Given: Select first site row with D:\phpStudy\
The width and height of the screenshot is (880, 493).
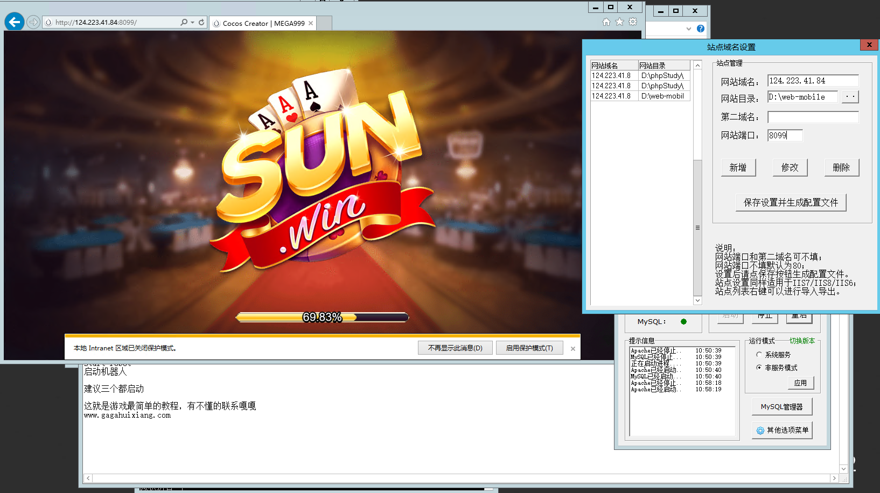Looking at the screenshot, I should tap(640, 75).
